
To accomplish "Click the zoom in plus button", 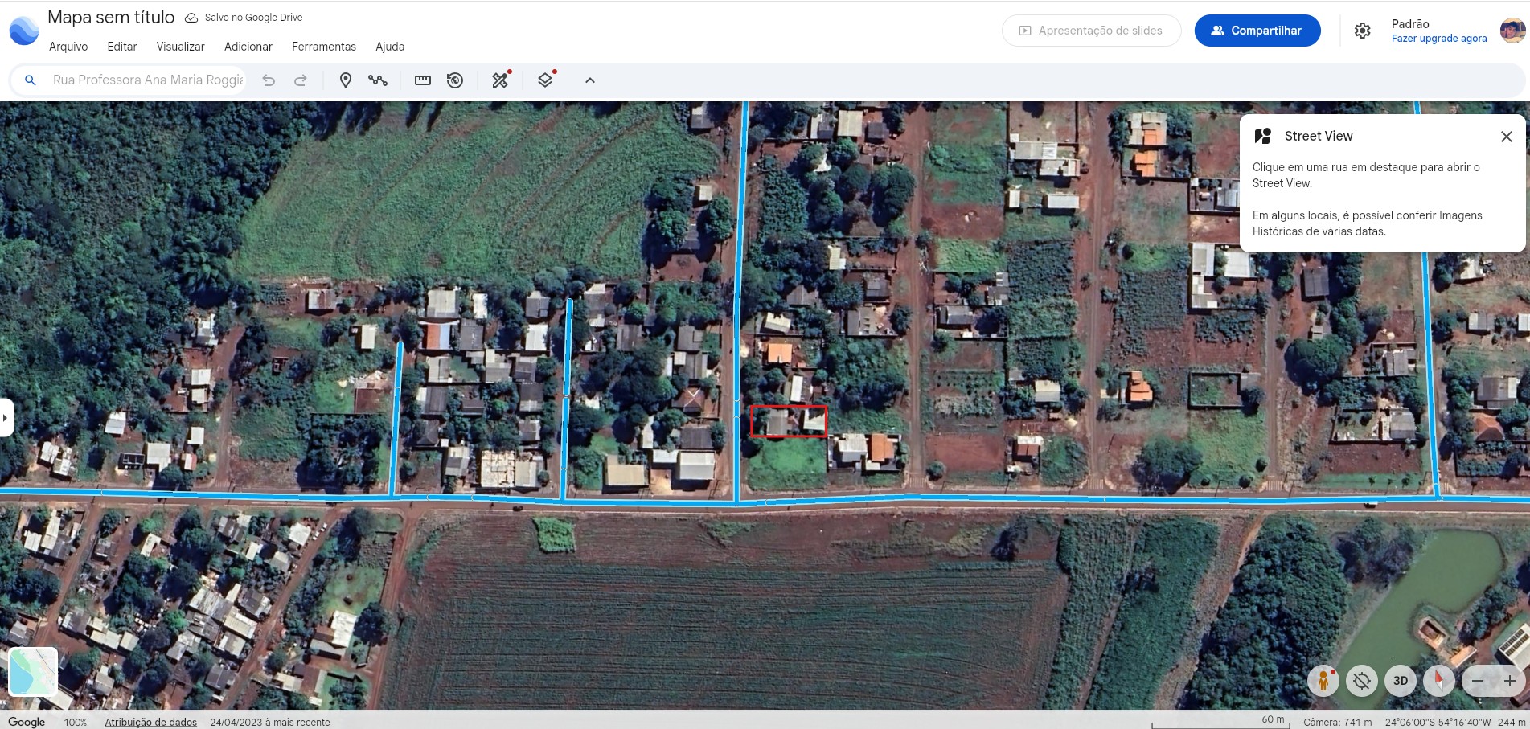I will 1509,681.
